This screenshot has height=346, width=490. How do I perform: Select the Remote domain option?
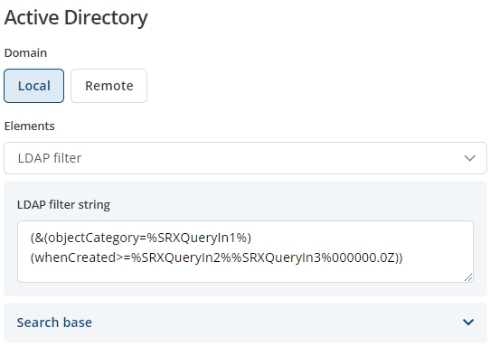pos(108,86)
